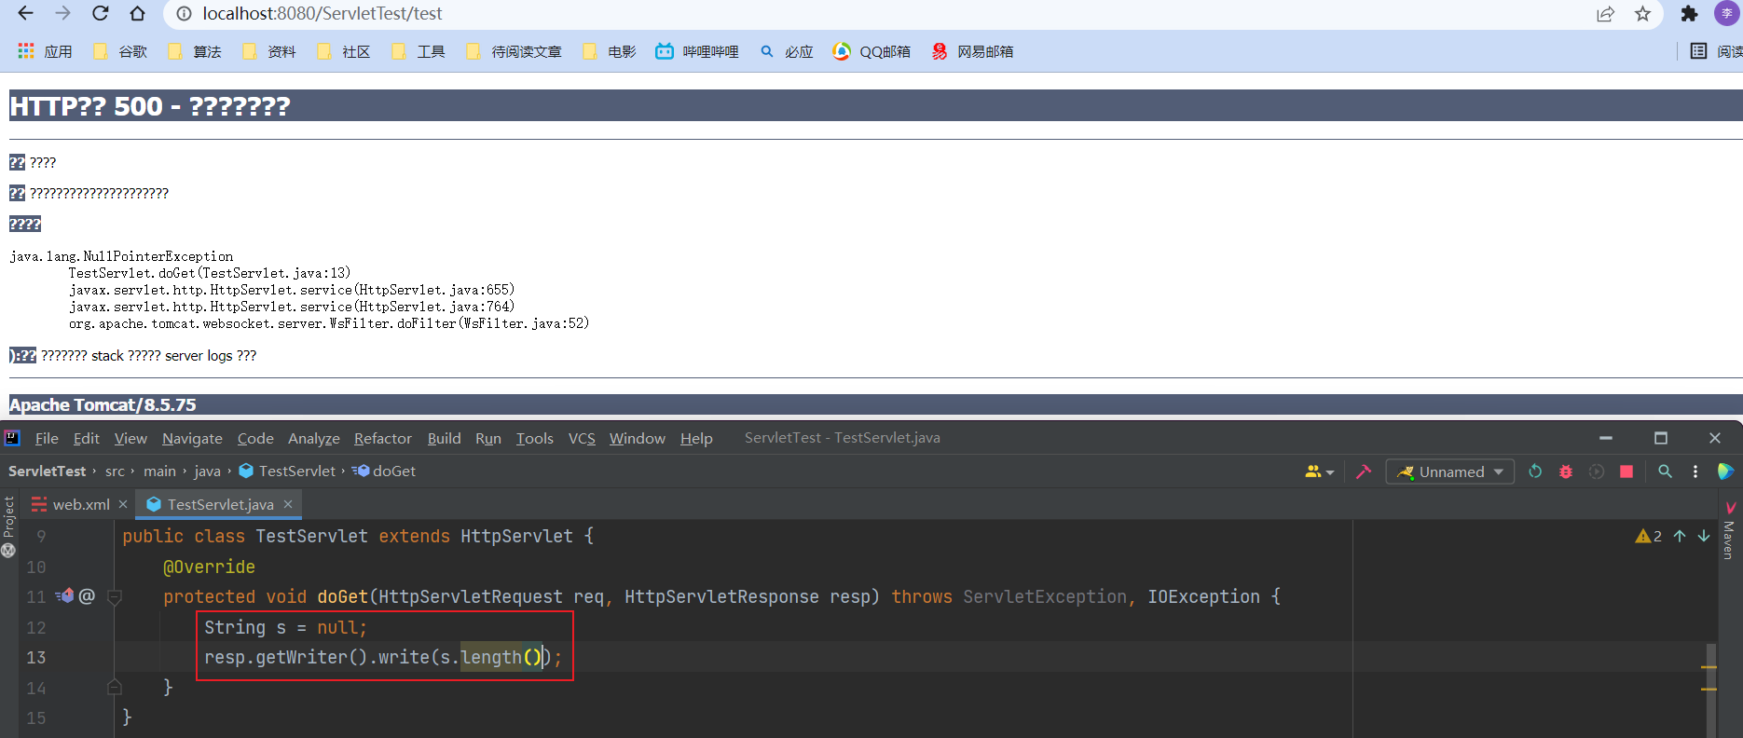Open the Refactor menu
The image size is (1743, 738).
[x=383, y=439]
